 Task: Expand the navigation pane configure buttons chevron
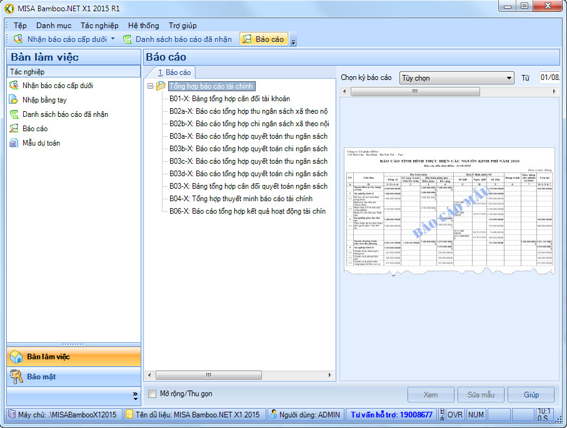135,396
